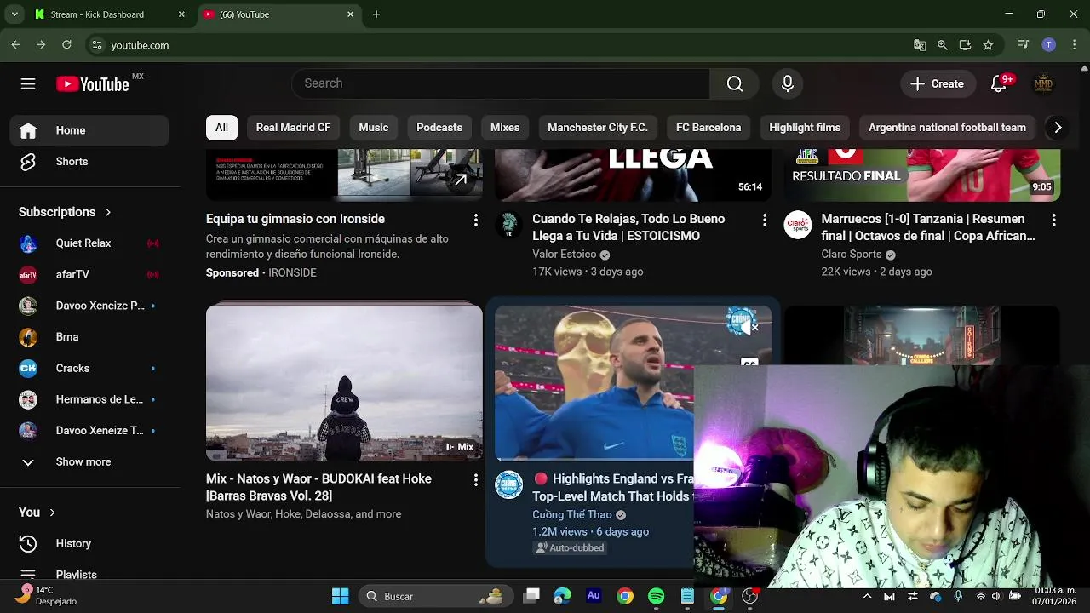Screen dimensions: 1090x613
Task: Open Chrome three-dot menu
Action: click(x=1073, y=45)
